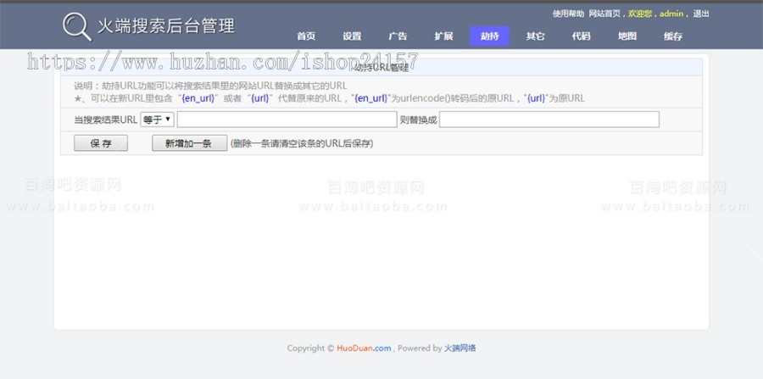
Task: Open the 设置 menu tab
Action: click(352, 36)
